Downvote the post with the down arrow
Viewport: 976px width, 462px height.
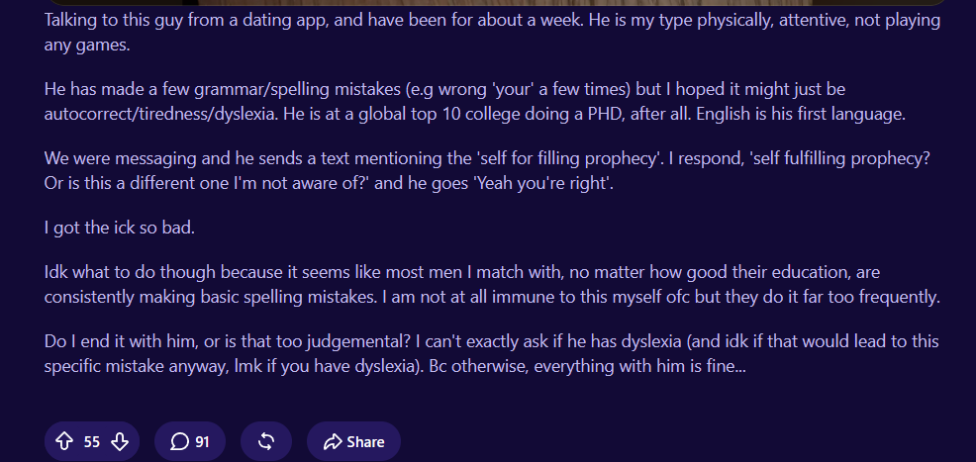120,441
